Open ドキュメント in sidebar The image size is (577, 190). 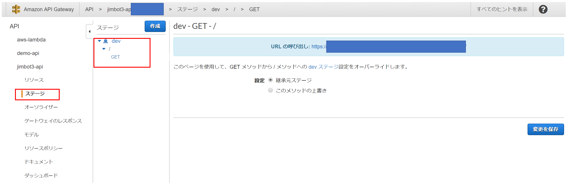tap(39, 162)
